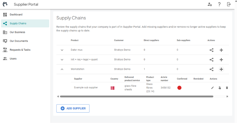This screenshot has height=123, width=237.
Task: Click plus icon in Workstation row
Action: 221,69
